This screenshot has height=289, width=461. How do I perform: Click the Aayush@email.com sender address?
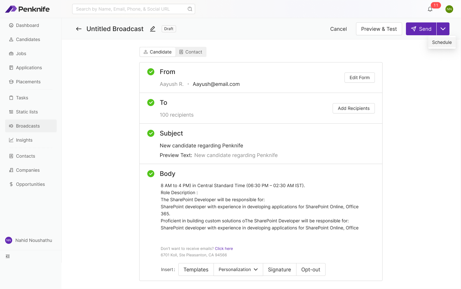pos(216,84)
